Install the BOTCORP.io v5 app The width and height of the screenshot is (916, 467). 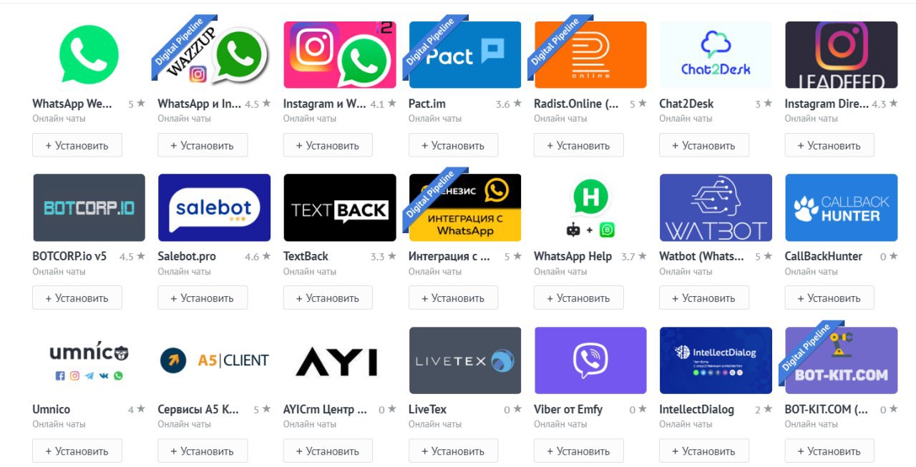coord(77,298)
